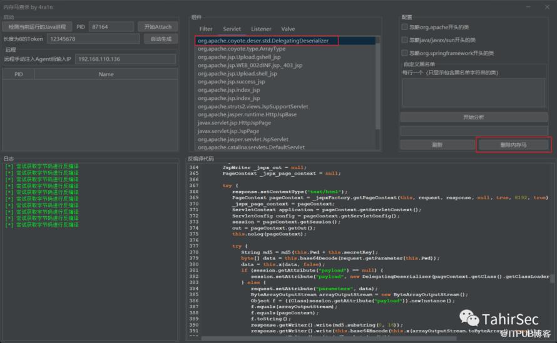Click the 开始分析 button
This screenshot has width=557, height=343.
tap(473, 117)
